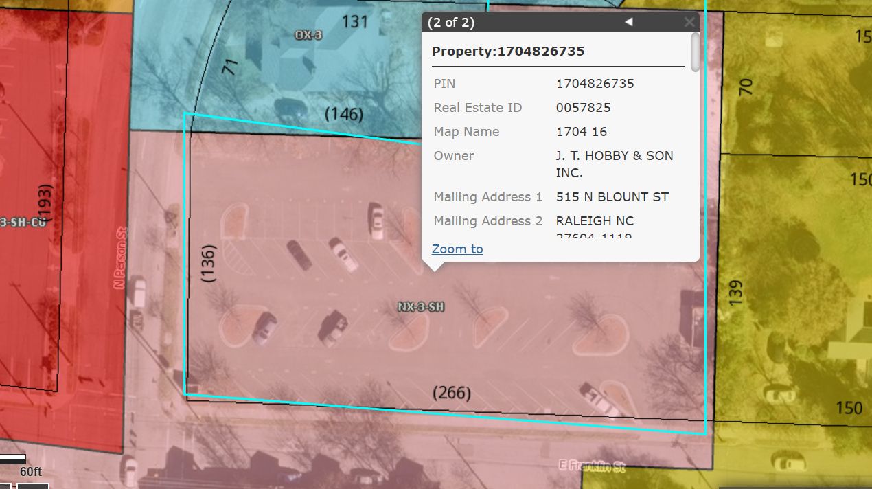The width and height of the screenshot is (872, 489).
Task: Click the Map Name value 1704 16
Action: pyautogui.click(x=581, y=132)
